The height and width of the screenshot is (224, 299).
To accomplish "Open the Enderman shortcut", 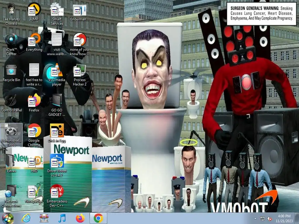I will tap(79, 12).
